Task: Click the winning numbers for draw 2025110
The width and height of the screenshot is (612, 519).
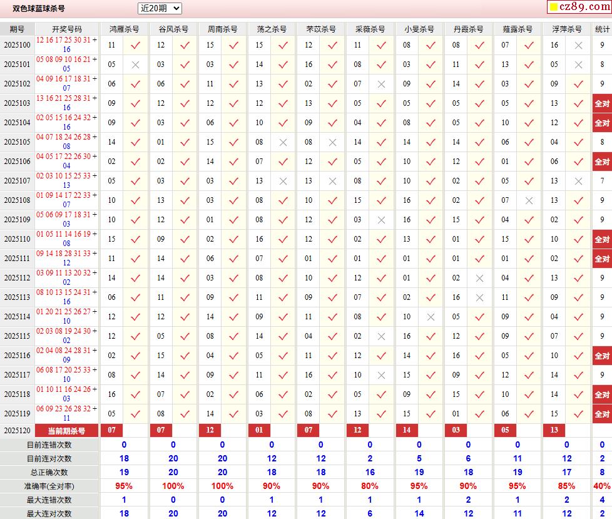Action: (67, 239)
